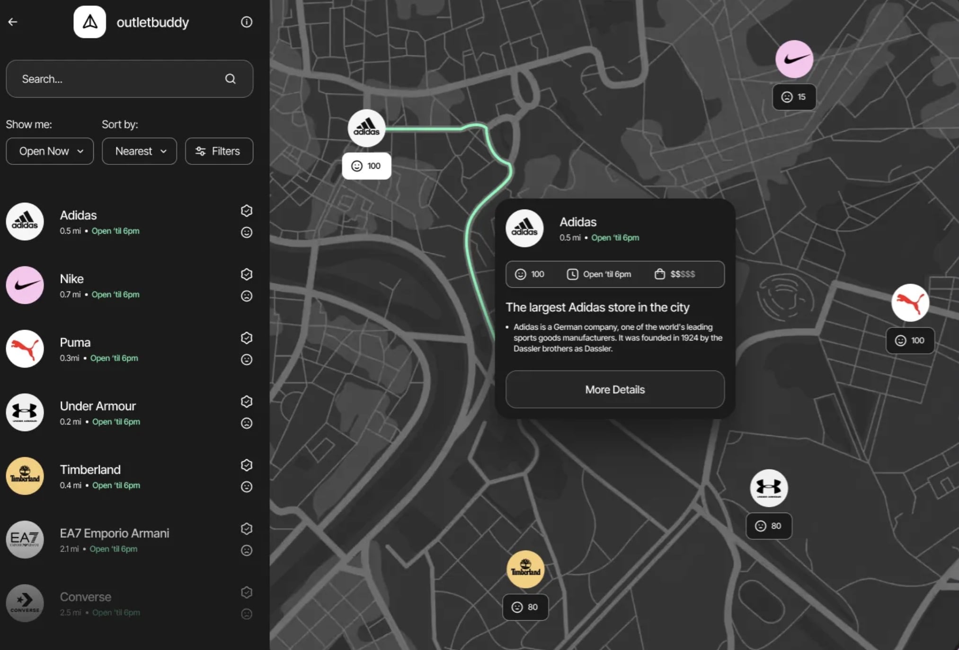Click the Under Armour map pin
The width and height of the screenshot is (959, 650).
(769, 488)
